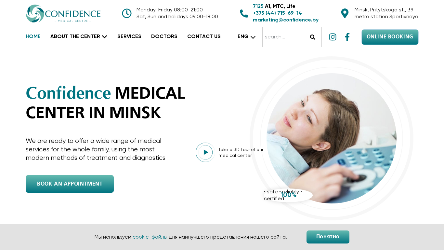Image resolution: width=444 pixels, height=250 pixels.
Task: Expand the ENG language dropdown
Action: click(x=246, y=37)
